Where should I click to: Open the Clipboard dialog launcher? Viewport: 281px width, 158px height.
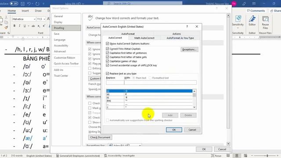click(x=9, y=33)
